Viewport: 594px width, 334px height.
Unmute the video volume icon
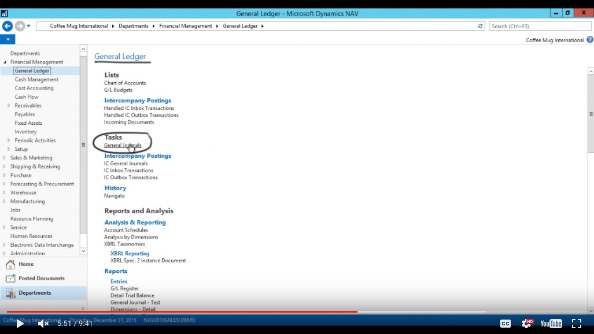tap(43, 324)
